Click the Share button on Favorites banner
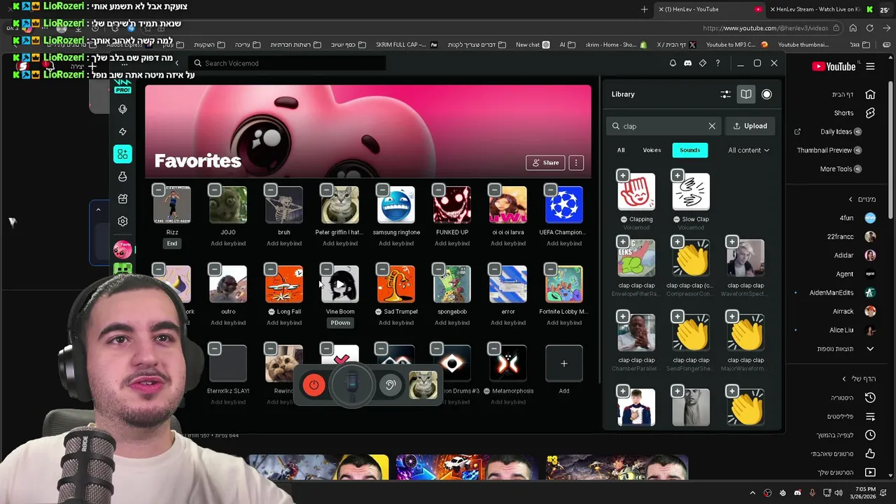The height and width of the screenshot is (504, 896). (x=545, y=162)
